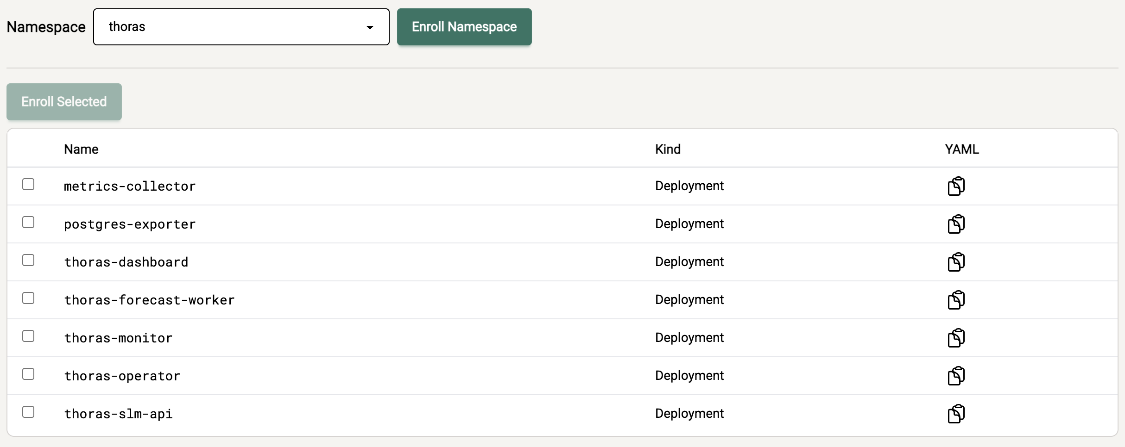Click Deployment kind in metrics-collector row
1125x447 pixels.
tap(689, 186)
